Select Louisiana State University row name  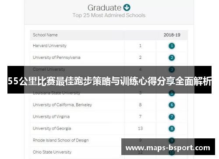[57, 93]
